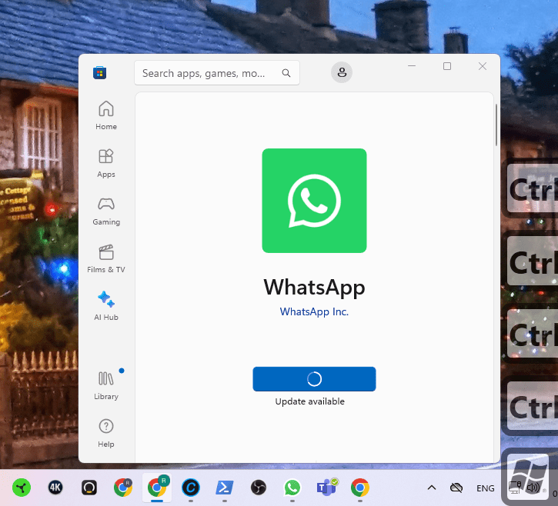Open the Library with pending updates
The width and height of the screenshot is (558, 506).
pos(106,385)
